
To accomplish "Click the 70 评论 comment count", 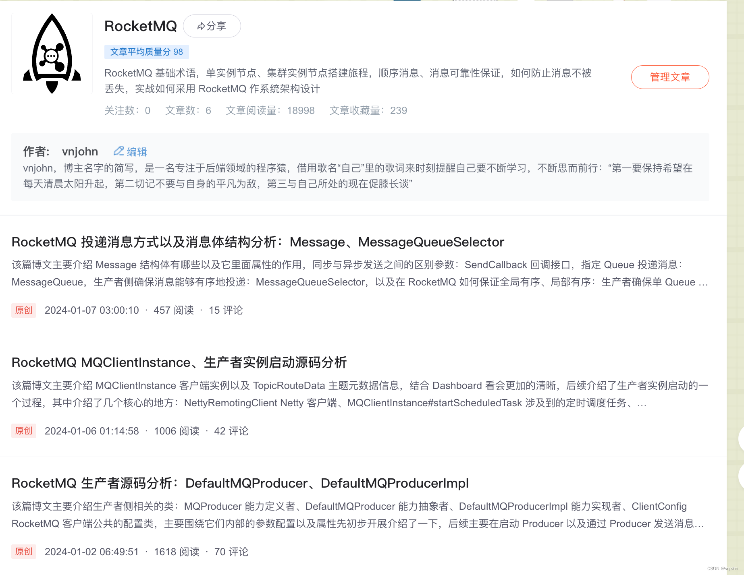I will (231, 552).
